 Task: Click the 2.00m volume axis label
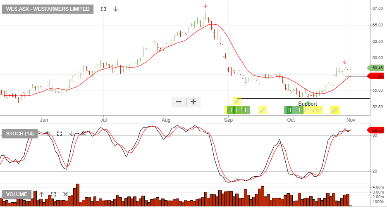click(378, 197)
